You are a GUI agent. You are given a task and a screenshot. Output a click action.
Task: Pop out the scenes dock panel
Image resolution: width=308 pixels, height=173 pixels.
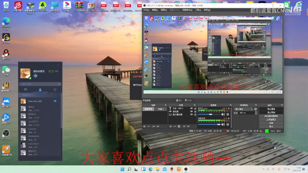(166, 105)
